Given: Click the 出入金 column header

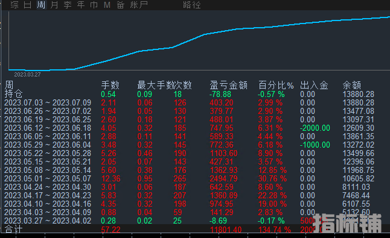Looking at the screenshot, I should pyautogui.click(x=314, y=85).
